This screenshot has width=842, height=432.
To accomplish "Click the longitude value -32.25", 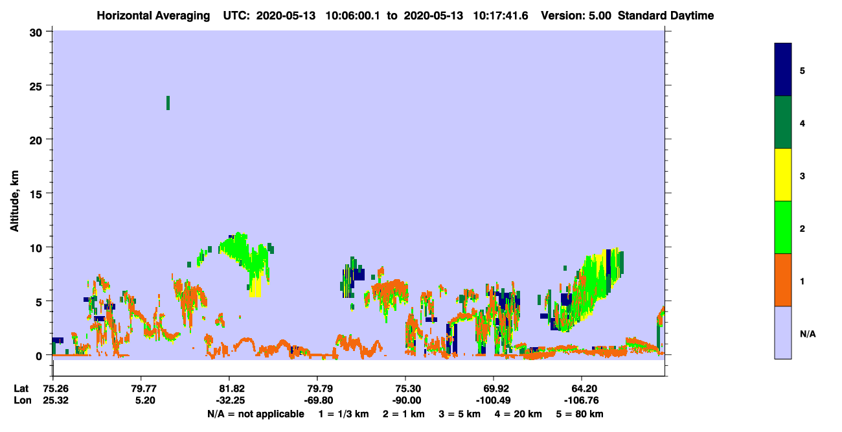I will [x=229, y=400].
